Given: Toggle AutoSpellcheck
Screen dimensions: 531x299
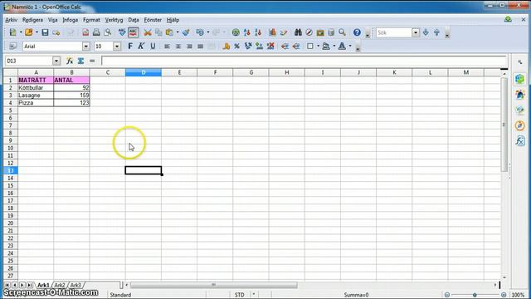Looking at the screenshot, I should 133,32.
